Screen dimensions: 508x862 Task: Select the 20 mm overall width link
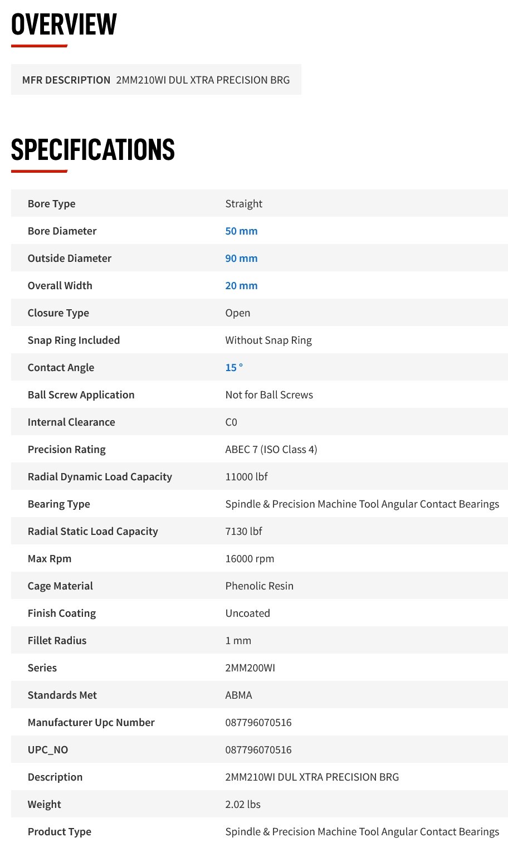coord(241,285)
